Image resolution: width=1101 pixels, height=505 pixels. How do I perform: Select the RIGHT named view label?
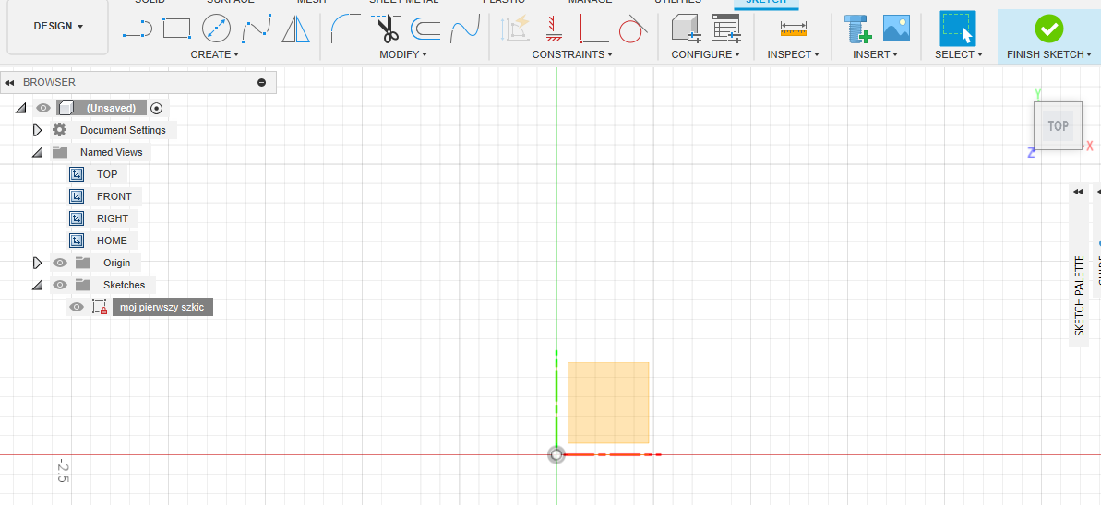(x=113, y=218)
